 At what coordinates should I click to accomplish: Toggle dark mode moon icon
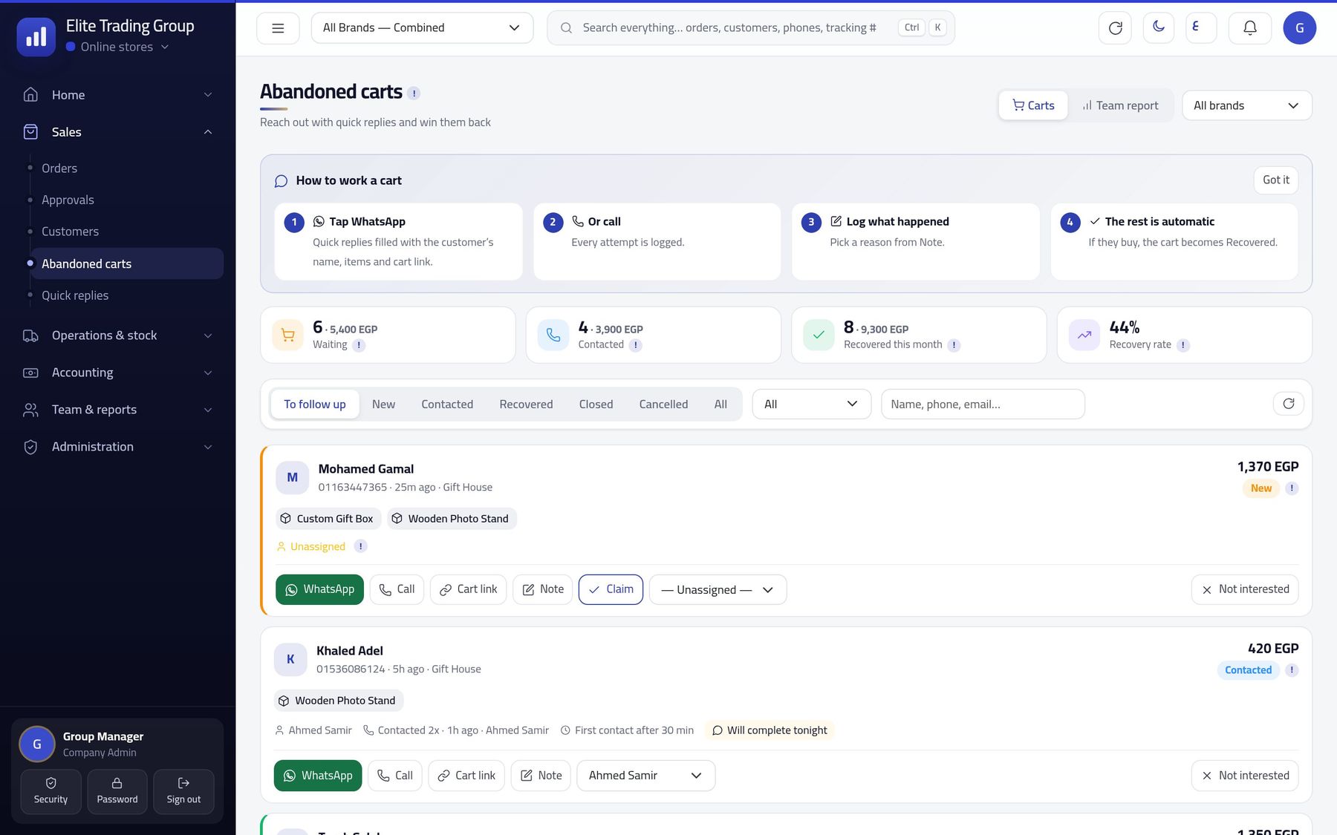[1158, 27]
